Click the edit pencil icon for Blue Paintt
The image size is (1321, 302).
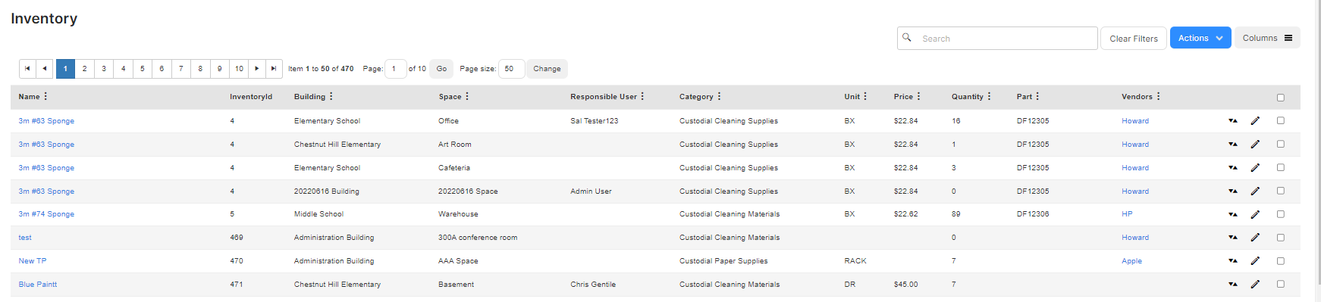[x=1255, y=285]
